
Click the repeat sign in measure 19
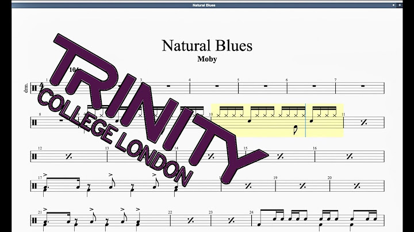302,186
